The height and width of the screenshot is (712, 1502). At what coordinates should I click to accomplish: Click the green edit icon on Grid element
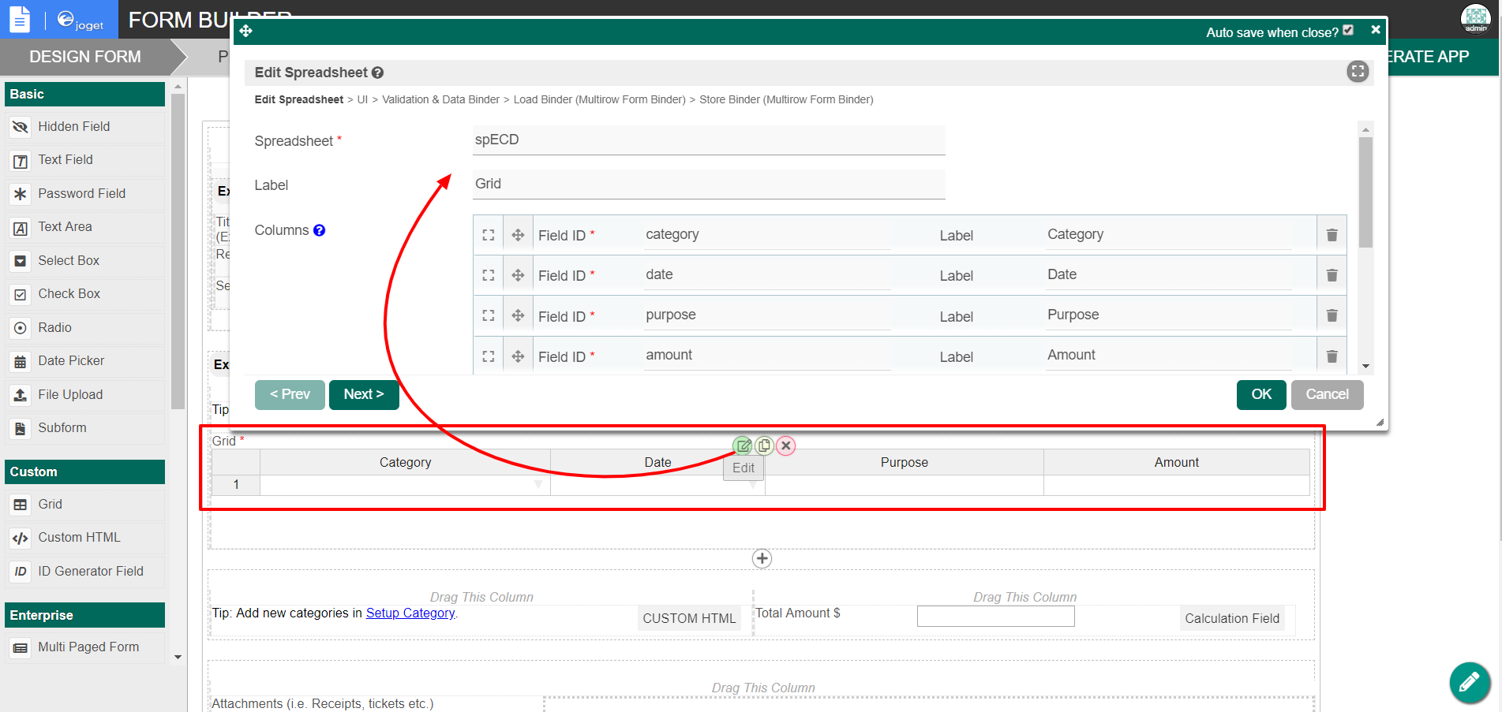coord(743,445)
